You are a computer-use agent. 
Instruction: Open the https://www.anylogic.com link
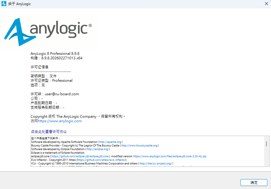[x=60, y=121]
